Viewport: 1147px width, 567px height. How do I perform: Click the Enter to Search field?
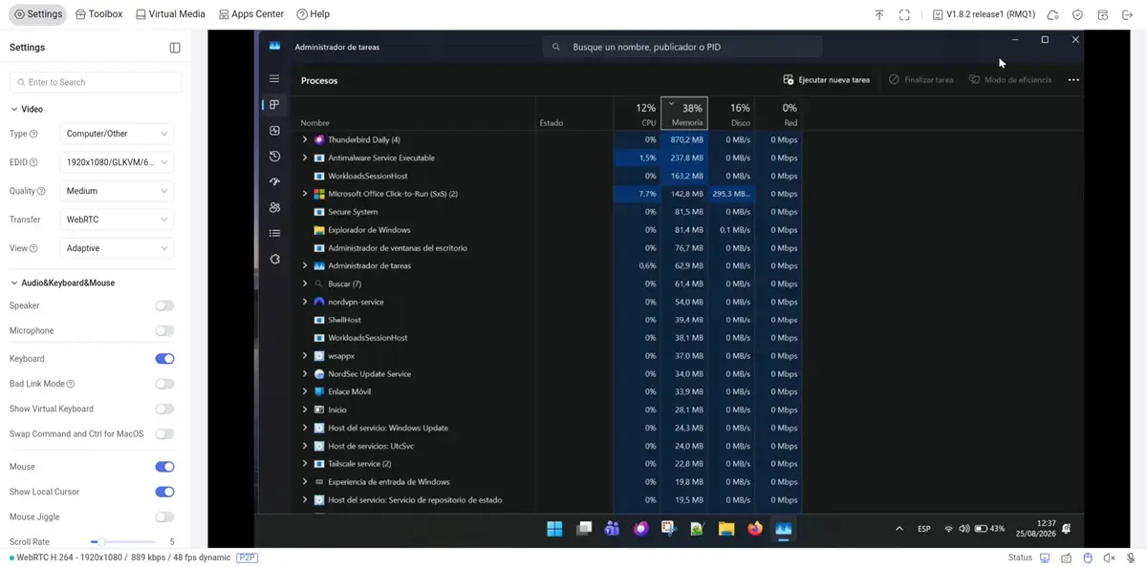tap(96, 82)
